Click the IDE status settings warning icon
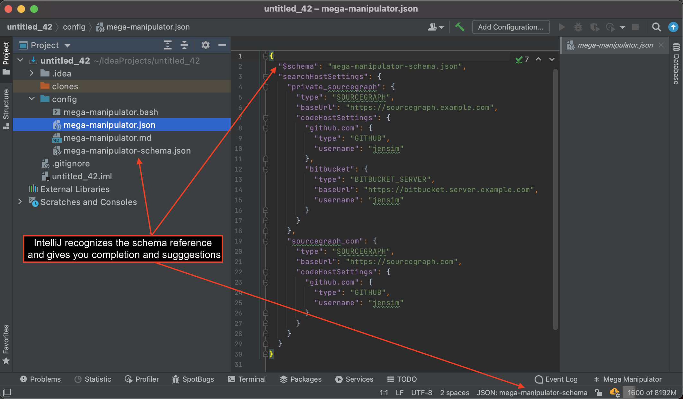Image resolution: width=683 pixels, height=399 pixels. pyautogui.click(x=614, y=393)
